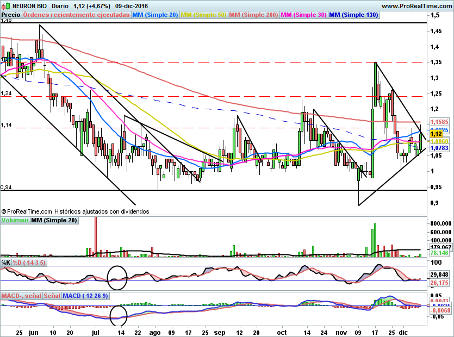Select the %K stochastic label

pyautogui.click(x=6, y=263)
